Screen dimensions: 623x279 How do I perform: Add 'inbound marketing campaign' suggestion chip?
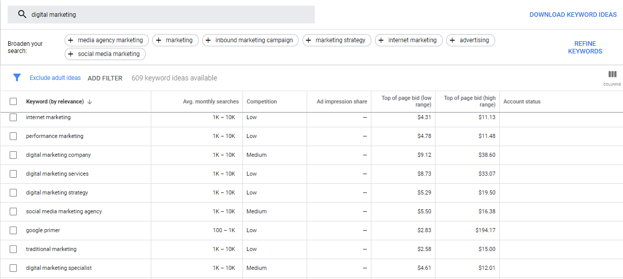point(250,40)
